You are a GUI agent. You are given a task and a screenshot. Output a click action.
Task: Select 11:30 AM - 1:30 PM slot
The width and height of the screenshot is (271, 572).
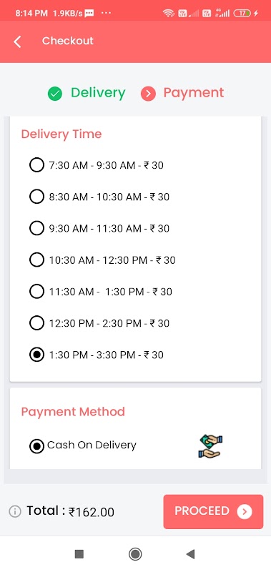tap(101, 292)
